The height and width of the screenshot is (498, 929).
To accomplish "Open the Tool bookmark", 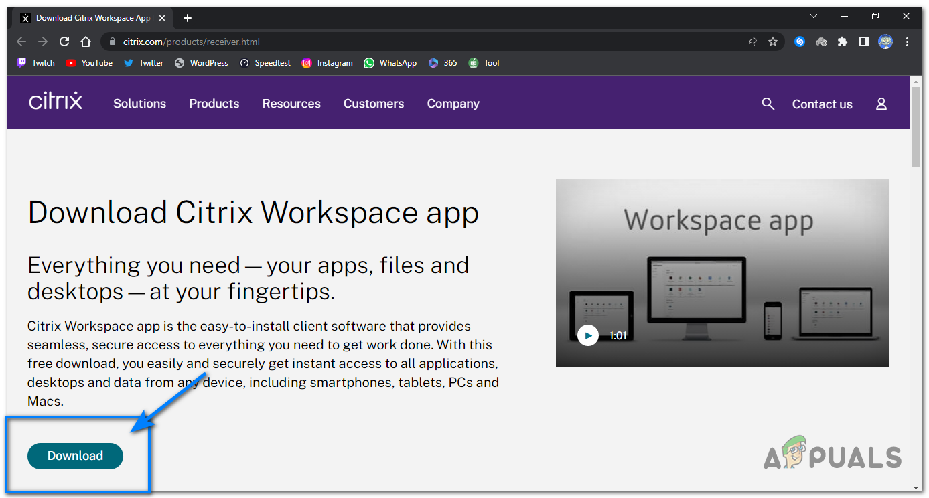I will point(484,63).
